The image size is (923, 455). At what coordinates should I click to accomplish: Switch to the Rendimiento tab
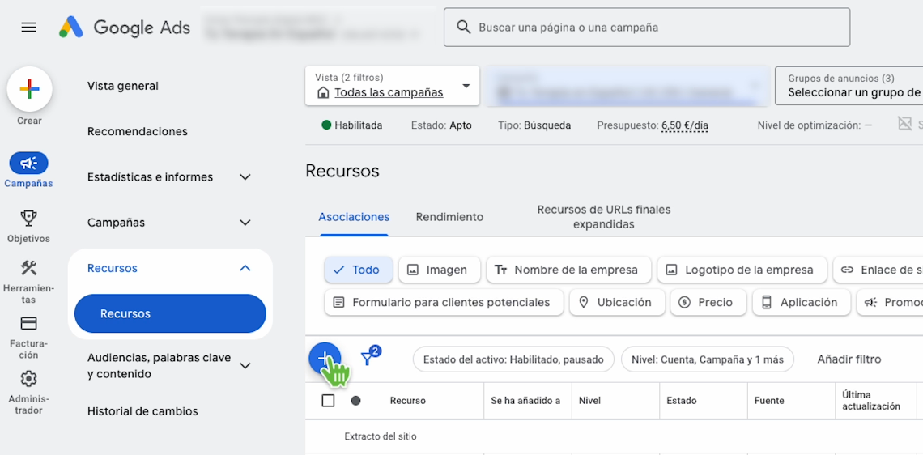click(x=449, y=217)
